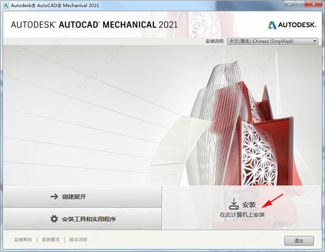Click the gear icon for 安装工具和实用程序
This screenshot has width=325, height=252.
click(54, 219)
